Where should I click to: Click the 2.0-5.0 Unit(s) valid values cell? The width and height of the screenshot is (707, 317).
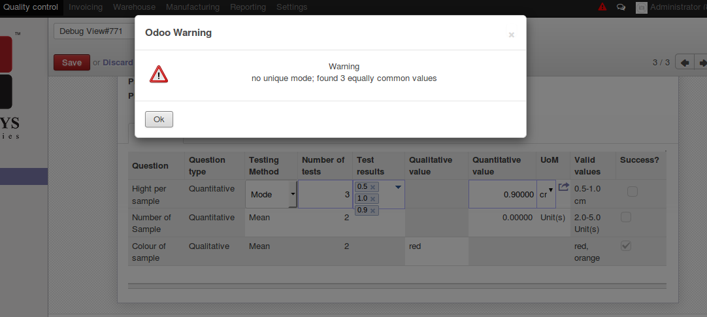[x=593, y=223]
